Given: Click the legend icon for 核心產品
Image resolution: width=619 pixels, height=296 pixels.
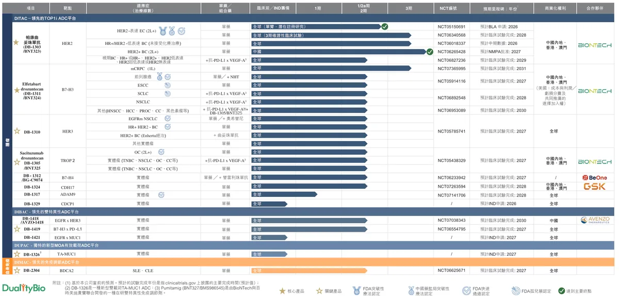Looking at the screenshot, I should [x=282, y=291].
